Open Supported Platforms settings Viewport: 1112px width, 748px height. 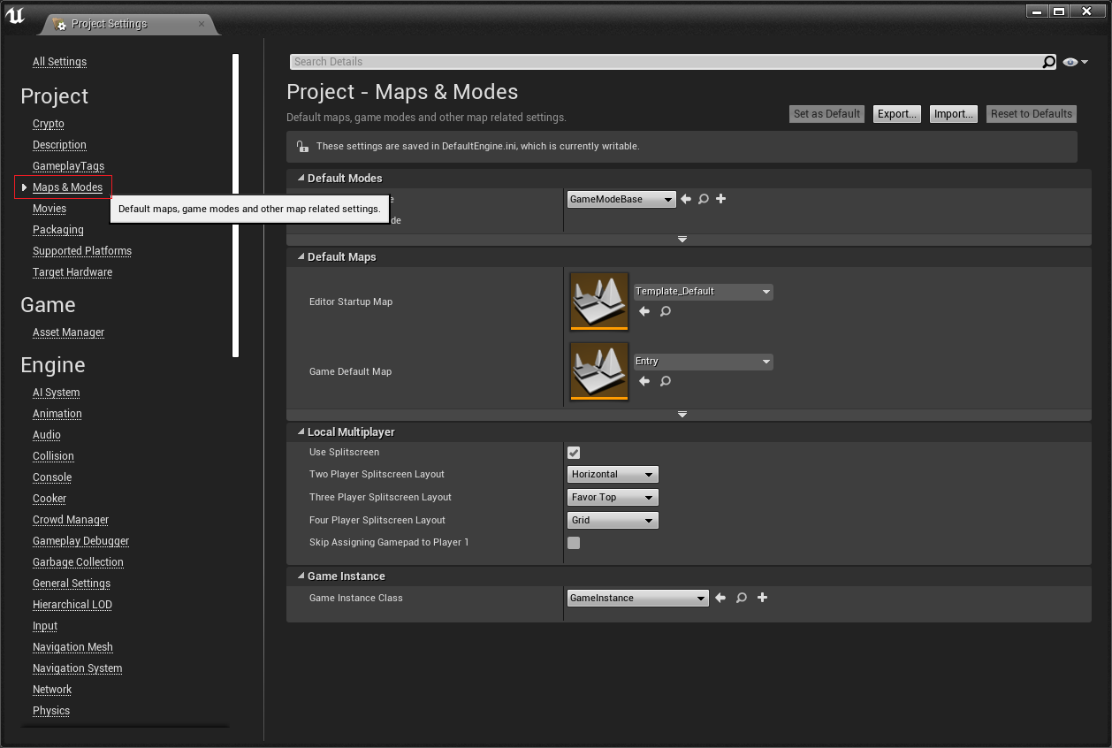point(82,251)
